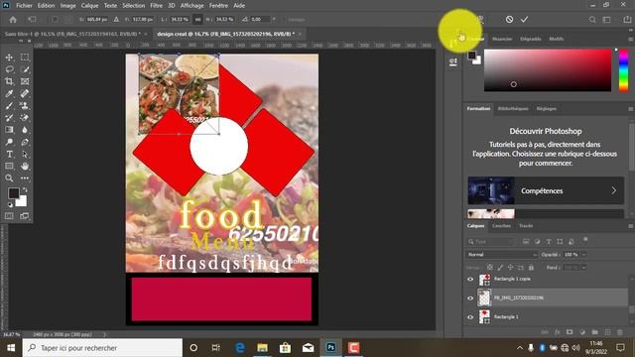The height and width of the screenshot is (357, 635).
Task: Click the foreground color swatch in toolbar
Action: (13, 193)
